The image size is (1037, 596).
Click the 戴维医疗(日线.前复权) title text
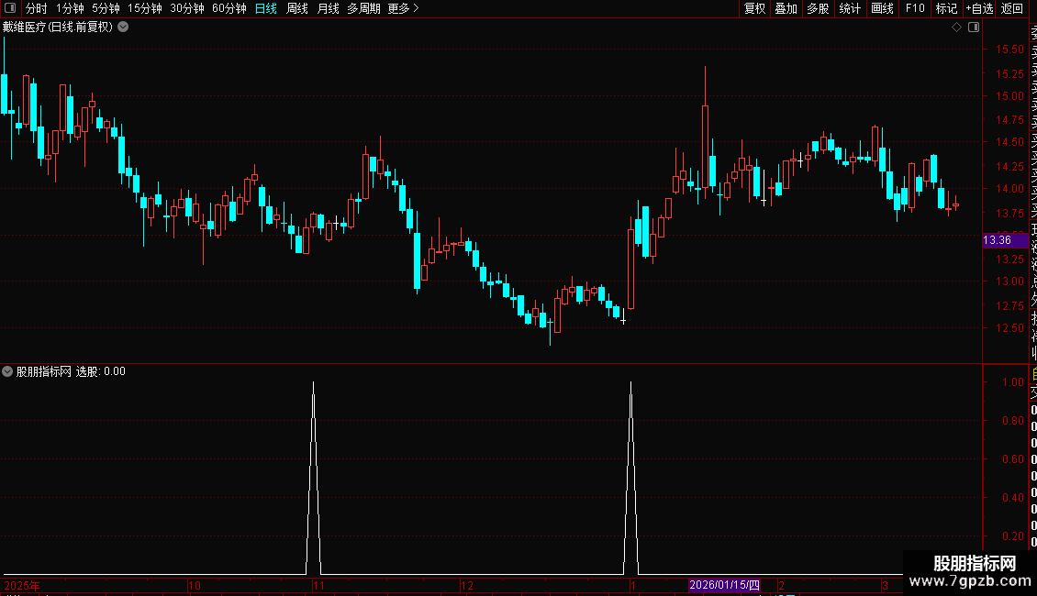(x=58, y=28)
